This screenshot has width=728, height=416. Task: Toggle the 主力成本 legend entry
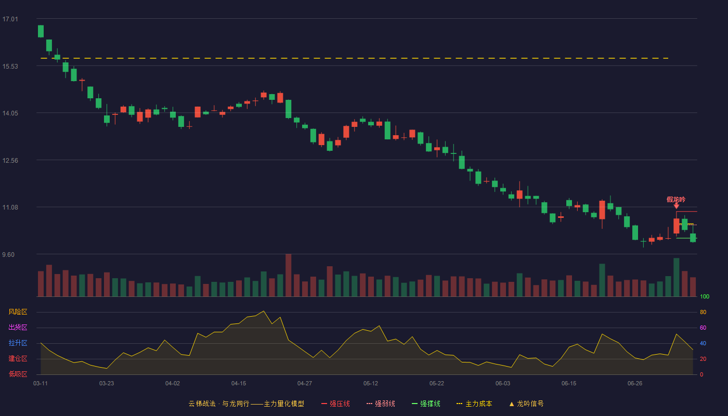[x=474, y=404]
